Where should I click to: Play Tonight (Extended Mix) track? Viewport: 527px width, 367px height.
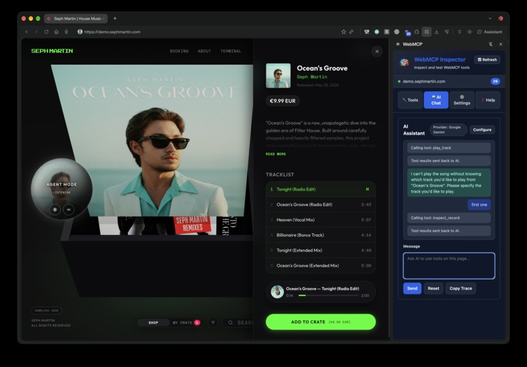pos(320,251)
